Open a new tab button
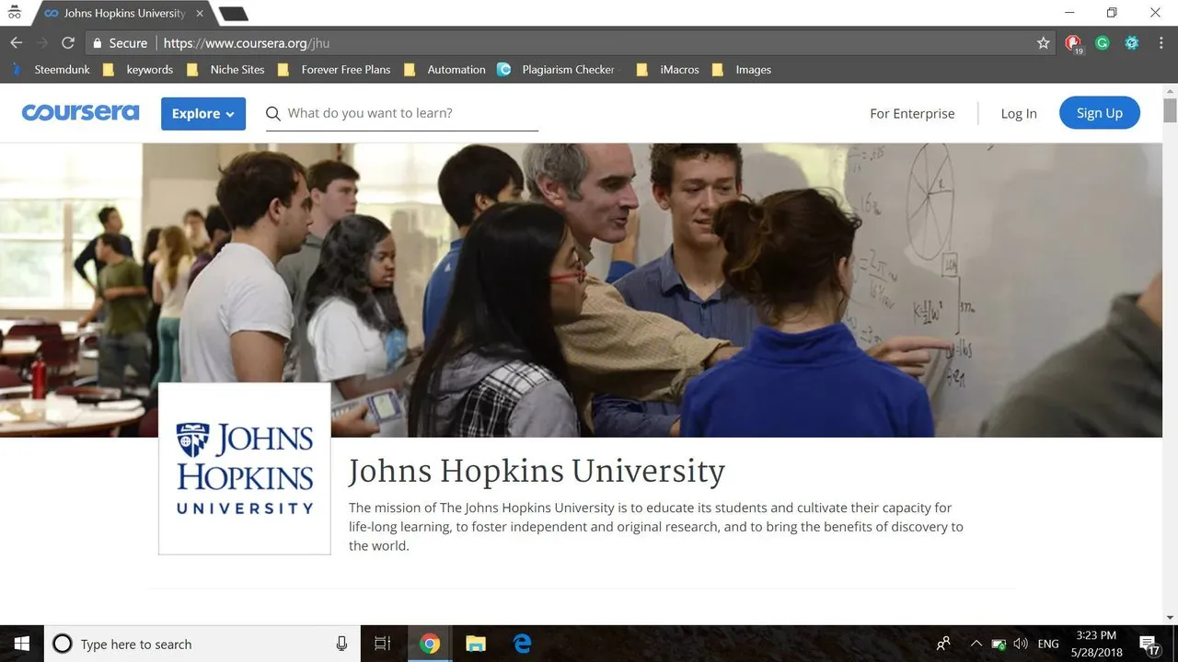The height and width of the screenshot is (662, 1178). [x=234, y=14]
